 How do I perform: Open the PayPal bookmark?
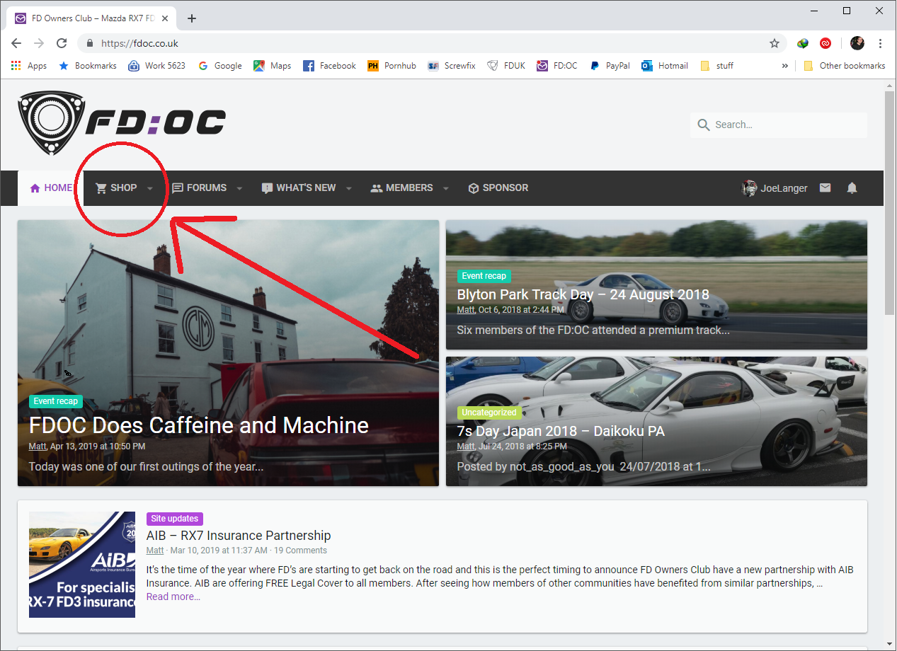tap(610, 66)
